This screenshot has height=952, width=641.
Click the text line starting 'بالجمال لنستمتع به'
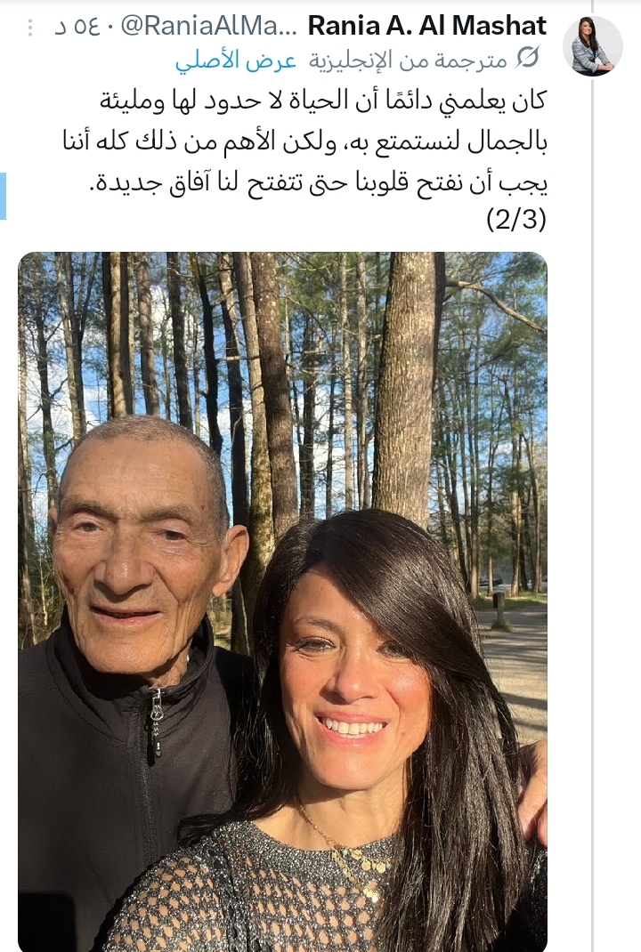point(305,141)
